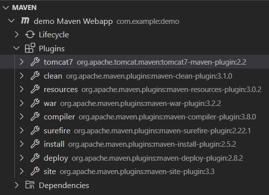The width and height of the screenshot is (269, 195).
Task: Click the Plugins blocks icon
Action: pos(30,48)
